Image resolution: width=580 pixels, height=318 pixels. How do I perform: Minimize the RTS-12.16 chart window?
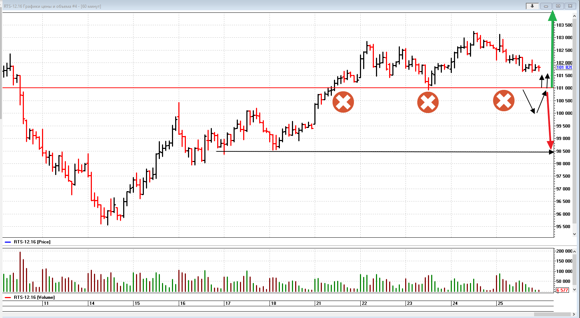pos(546,6)
